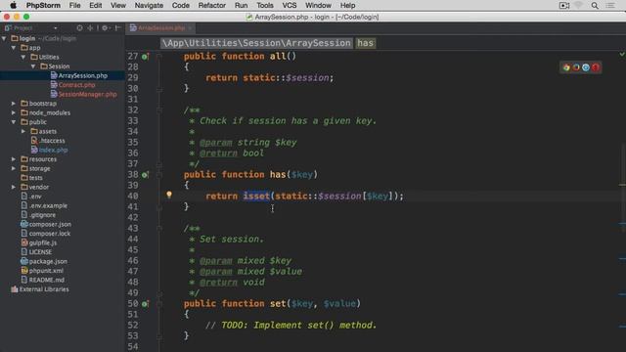Open the Notification Center icon
This screenshot has height=352, width=626.
click(610, 5)
